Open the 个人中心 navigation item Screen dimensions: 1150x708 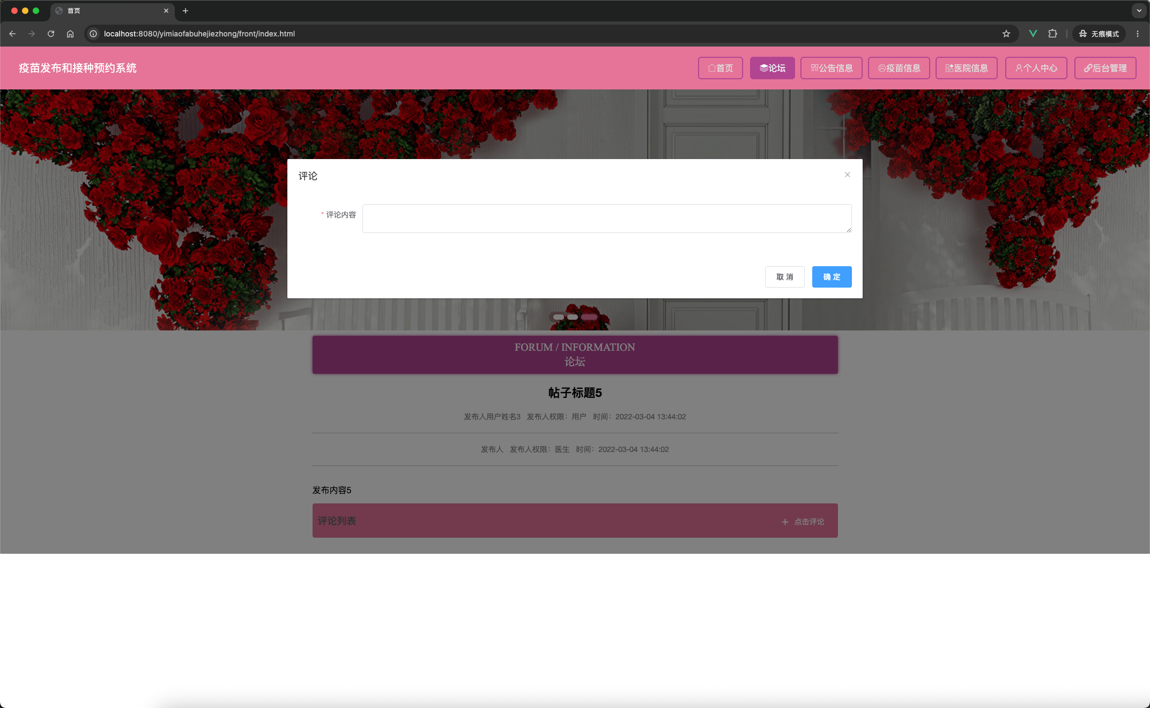point(1036,68)
